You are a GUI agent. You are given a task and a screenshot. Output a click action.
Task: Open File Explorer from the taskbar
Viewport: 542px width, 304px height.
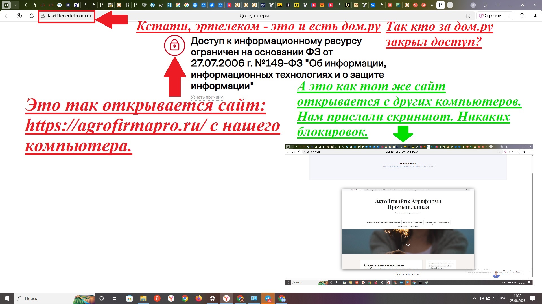(143, 298)
